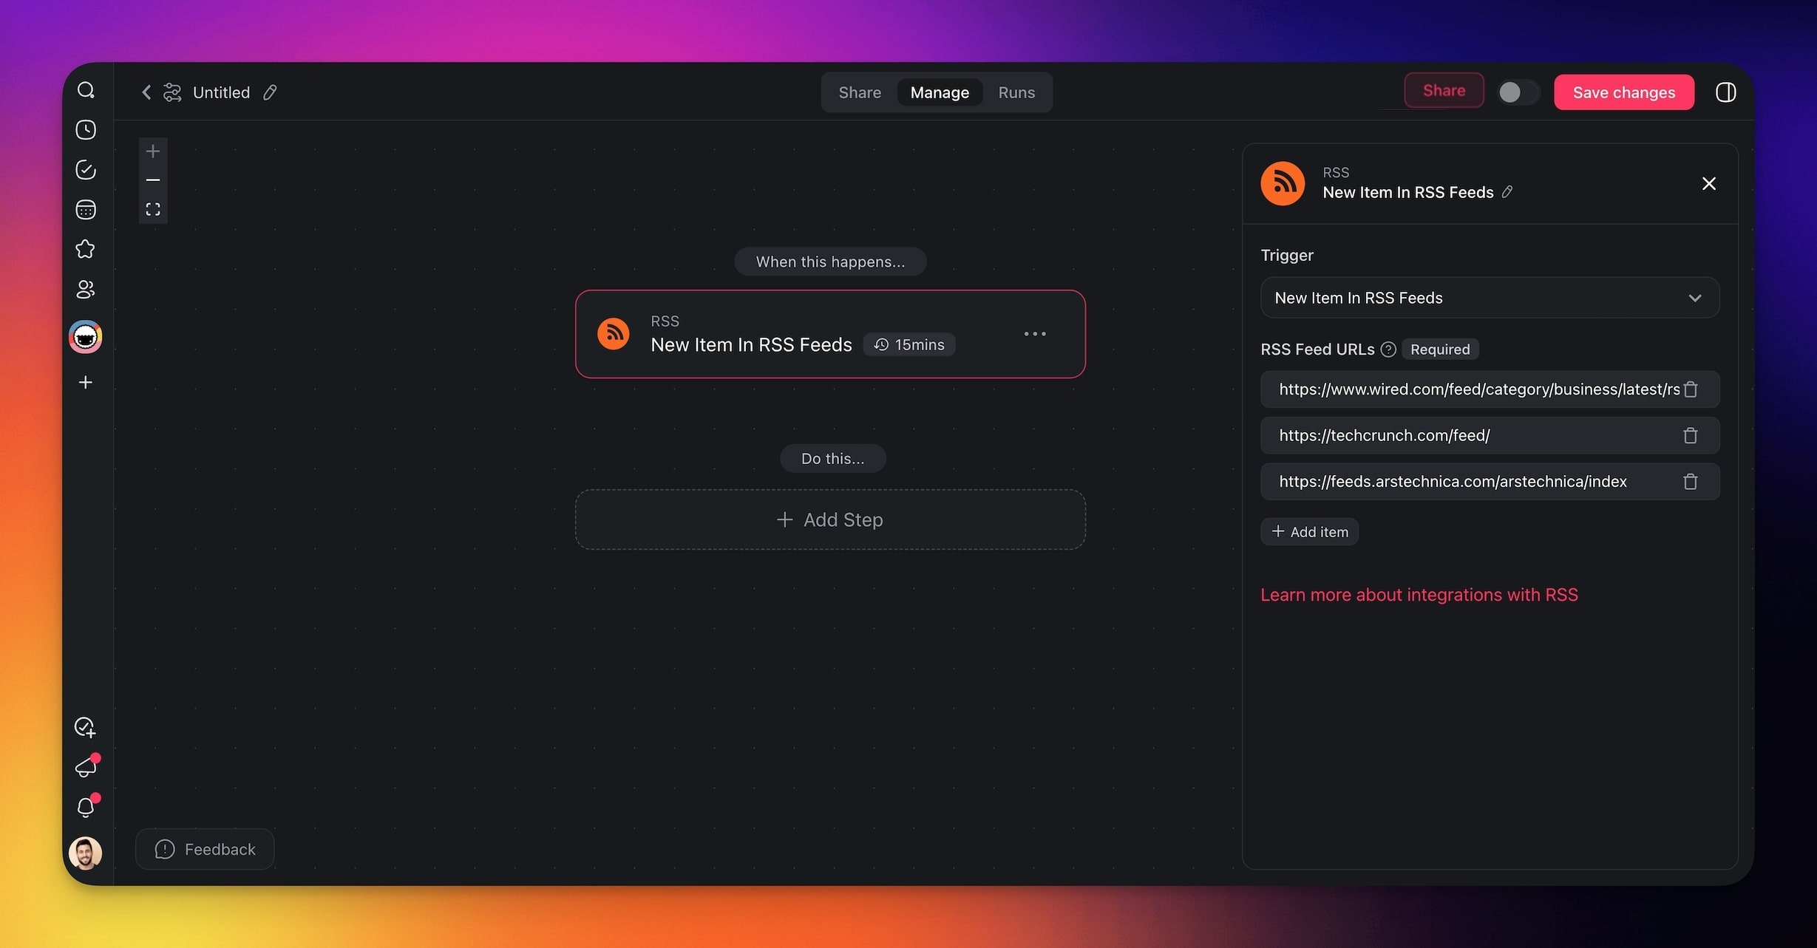
Task: Click the search icon in sidebar
Action: pyautogui.click(x=86, y=90)
